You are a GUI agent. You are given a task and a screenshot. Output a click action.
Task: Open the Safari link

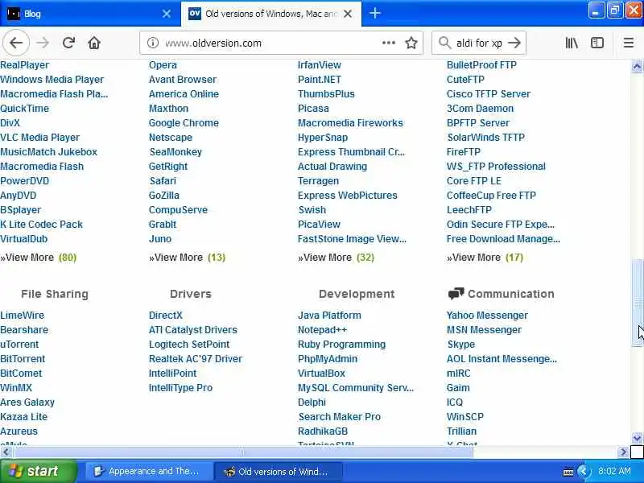tap(163, 180)
